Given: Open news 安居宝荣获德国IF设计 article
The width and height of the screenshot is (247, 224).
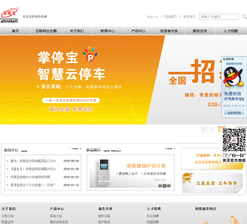Looking at the screenshot, I should pos(35,169).
